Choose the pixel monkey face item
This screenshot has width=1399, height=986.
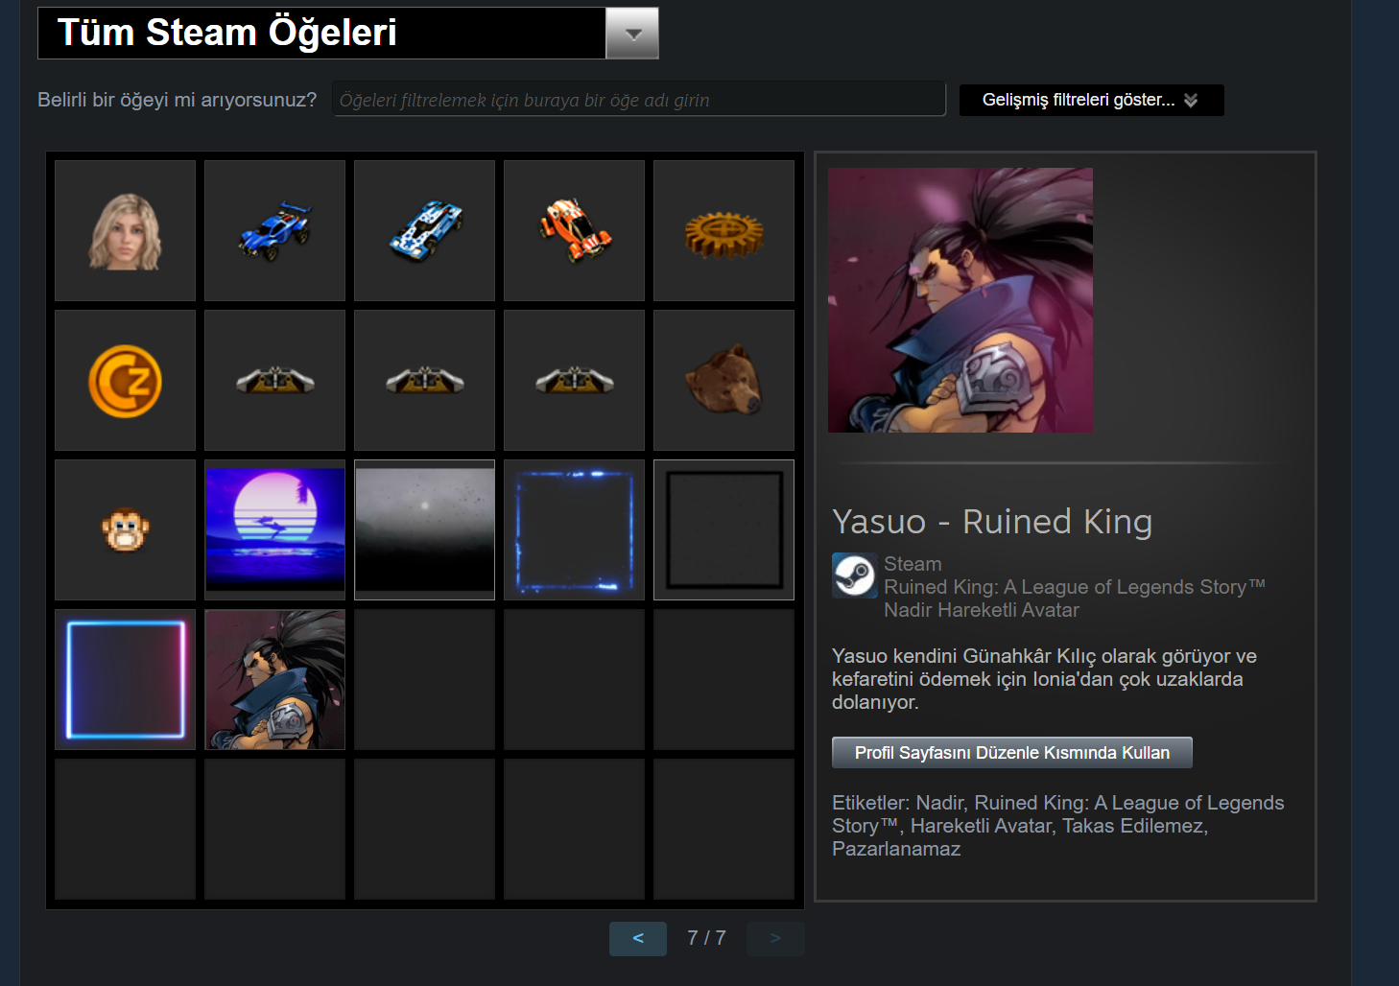[125, 529]
